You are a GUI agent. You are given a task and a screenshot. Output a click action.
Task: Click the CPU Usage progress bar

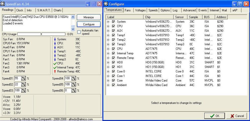tap(41, 34)
